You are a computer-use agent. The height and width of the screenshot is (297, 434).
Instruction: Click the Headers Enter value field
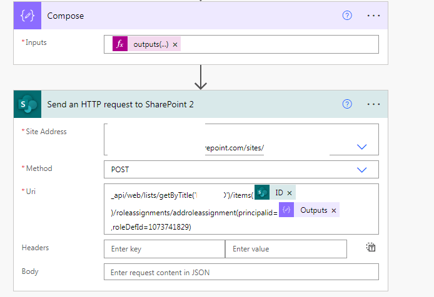[286, 249]
